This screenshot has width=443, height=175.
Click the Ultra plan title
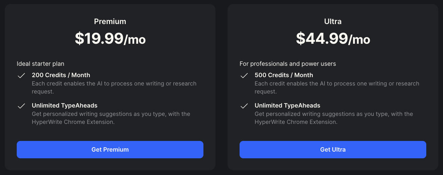333,22
